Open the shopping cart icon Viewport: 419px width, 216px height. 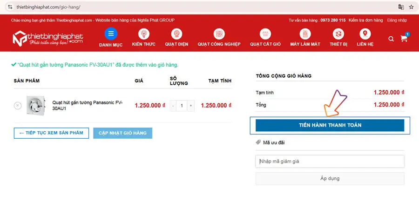pos(404,39)
